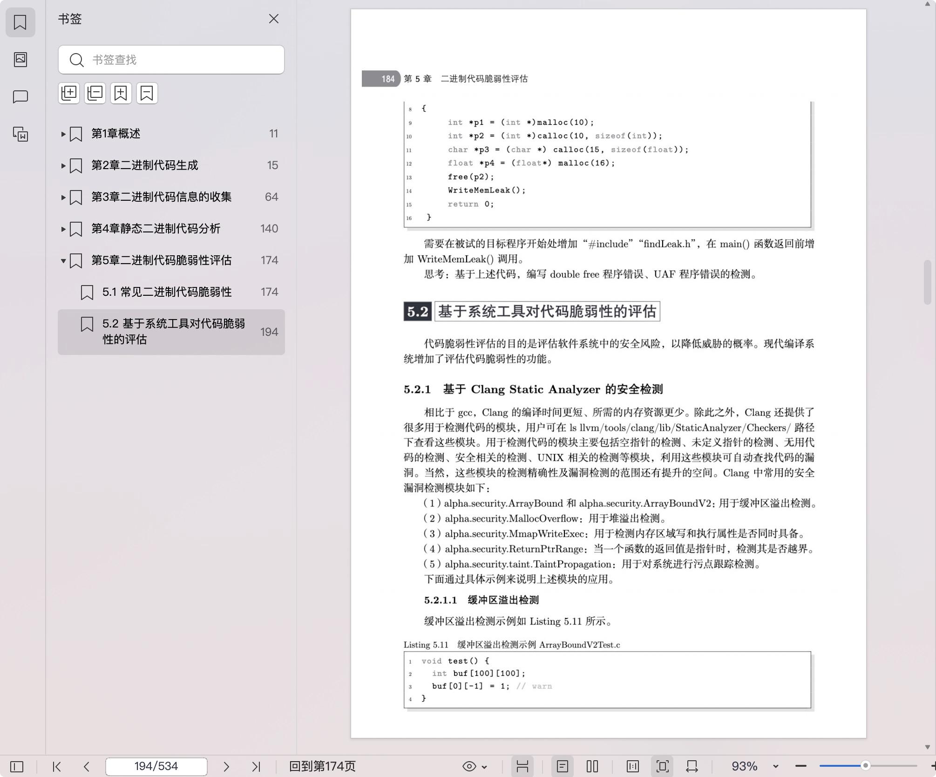This screenshot has height=777, width=936.
Task: Select the fit-to-actual-size button
Action: [x=633, y=766]
